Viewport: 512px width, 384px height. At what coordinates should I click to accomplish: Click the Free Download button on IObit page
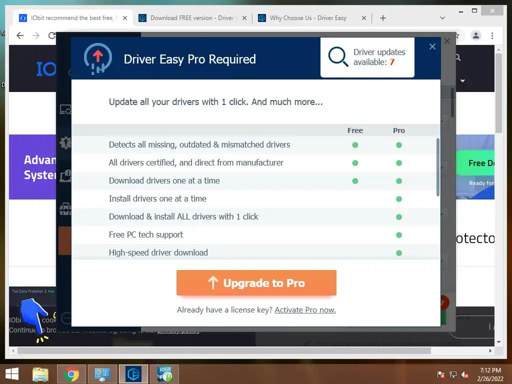[475, 163]
